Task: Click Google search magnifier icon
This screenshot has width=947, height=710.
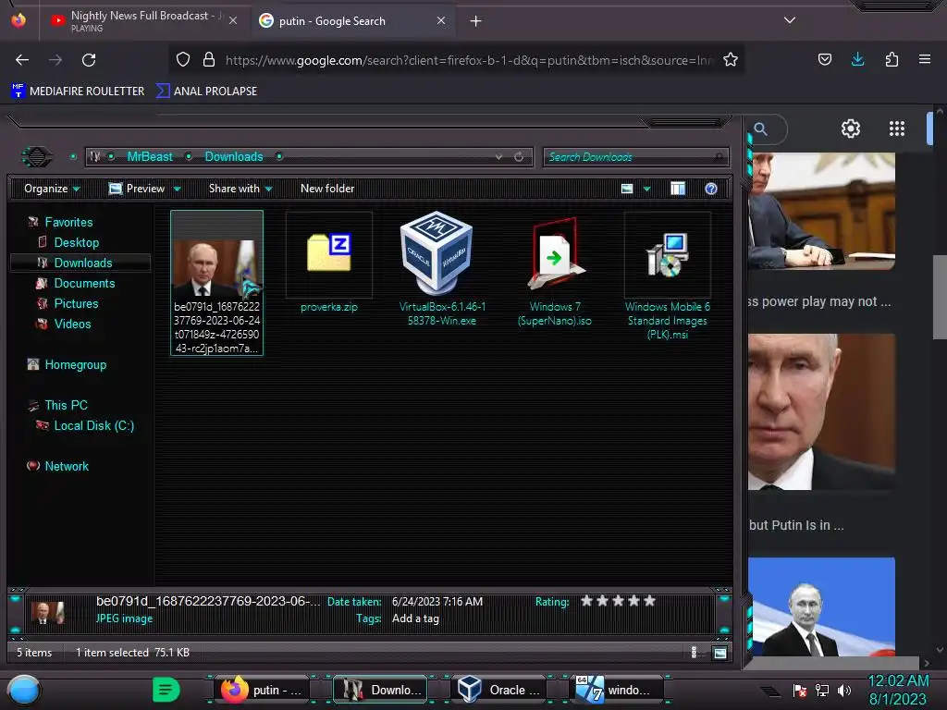Action: click(x=760, y=129)
